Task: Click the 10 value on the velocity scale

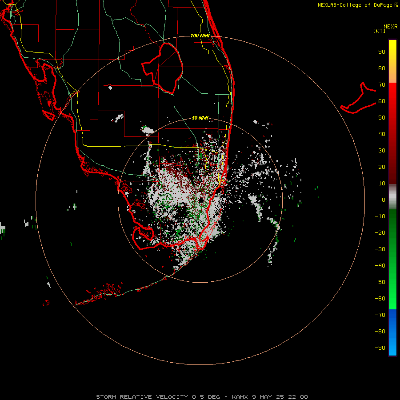Action: pyautogui.click(x=382, y=184)
